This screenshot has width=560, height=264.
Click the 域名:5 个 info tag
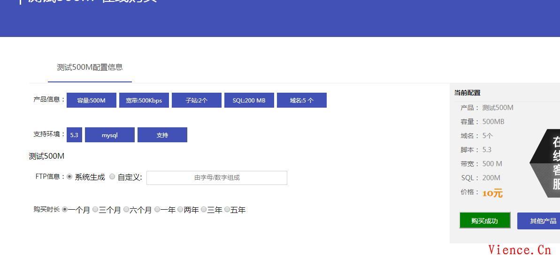301,100
